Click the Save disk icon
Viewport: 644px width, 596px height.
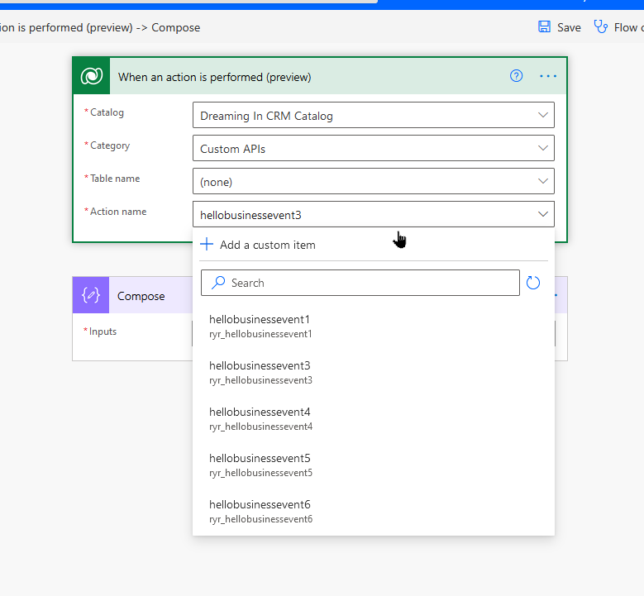[x=545, y=27]
